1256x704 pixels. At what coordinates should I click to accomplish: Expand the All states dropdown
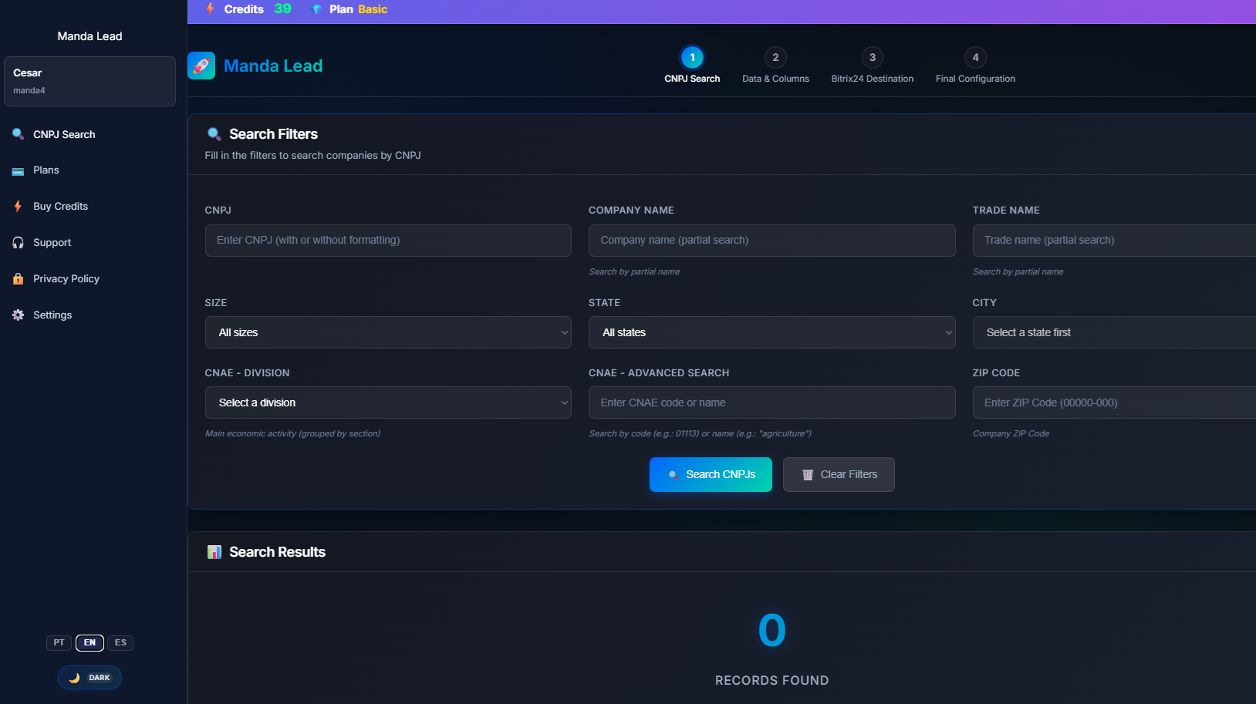pos(771,332)
